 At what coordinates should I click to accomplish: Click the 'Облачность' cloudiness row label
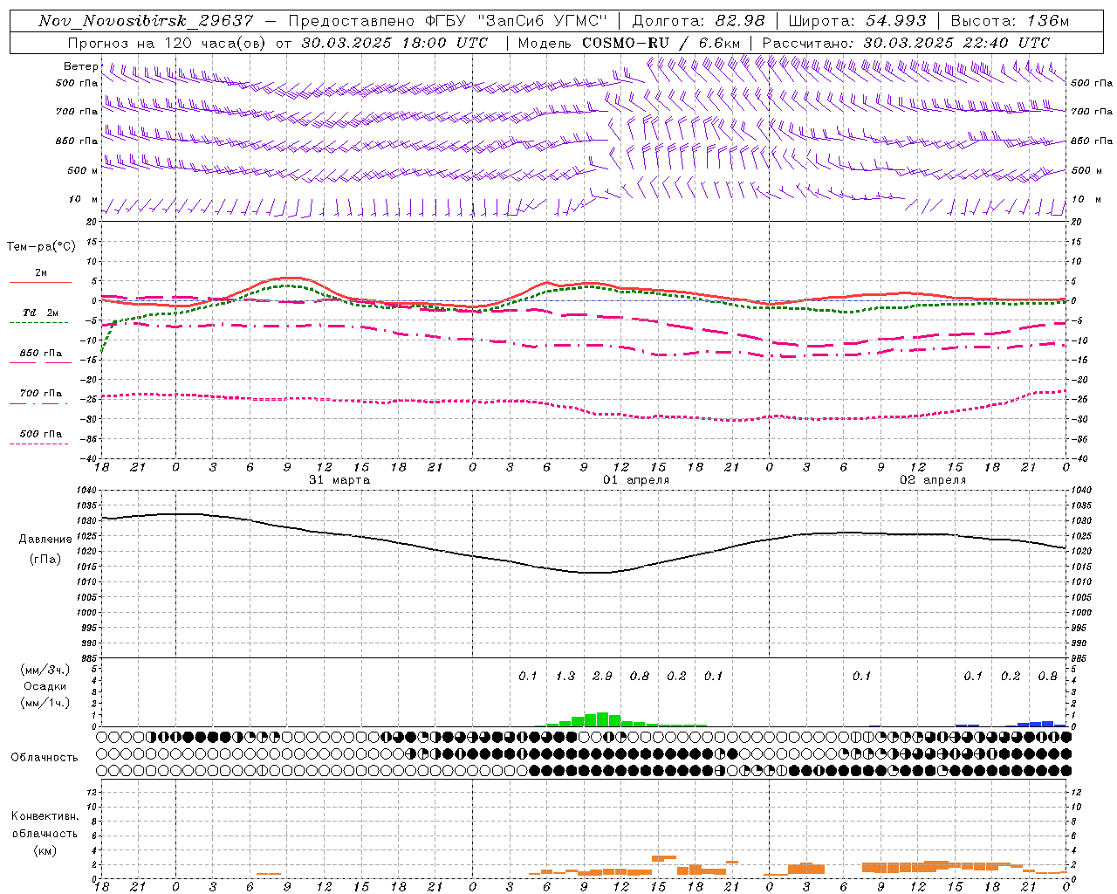pos(45,758)
